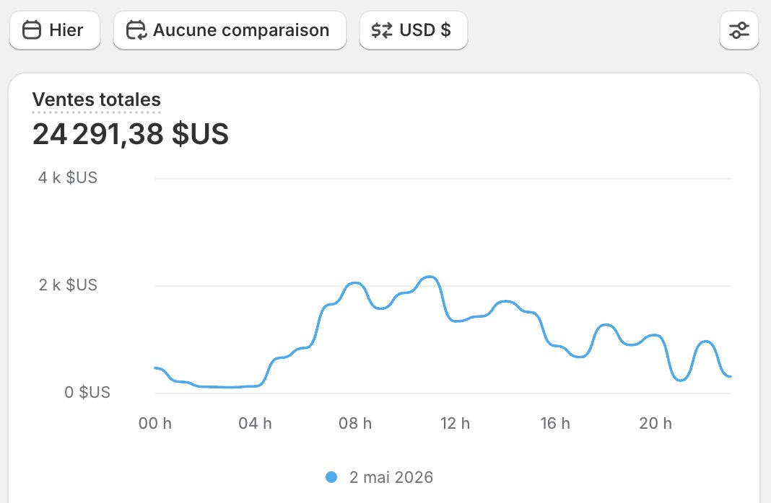Click the 20 h axis label

(655, 423)
